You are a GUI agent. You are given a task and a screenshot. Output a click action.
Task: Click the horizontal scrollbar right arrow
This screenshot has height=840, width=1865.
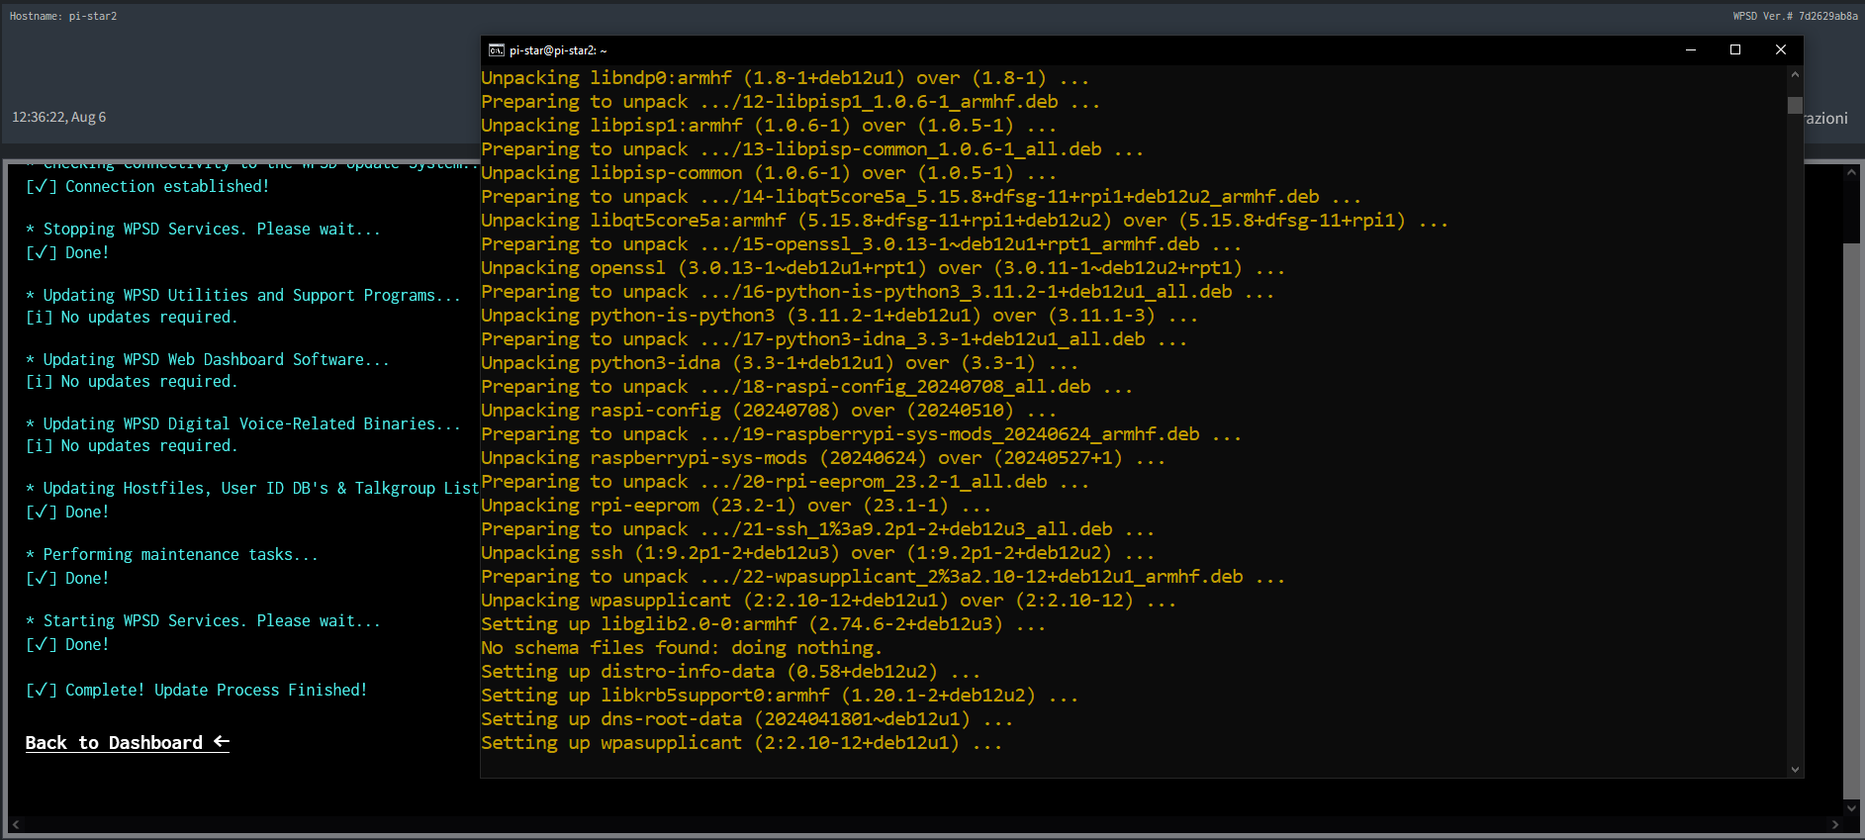click(1835, 824)
